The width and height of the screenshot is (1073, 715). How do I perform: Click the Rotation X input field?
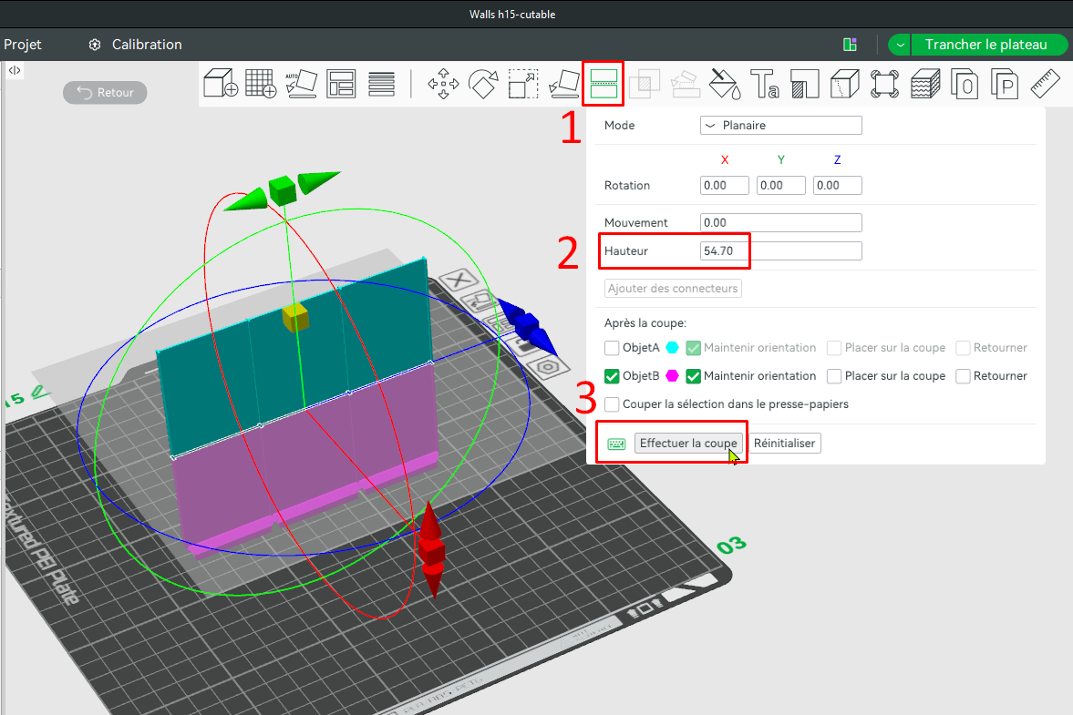coord(725,185)
